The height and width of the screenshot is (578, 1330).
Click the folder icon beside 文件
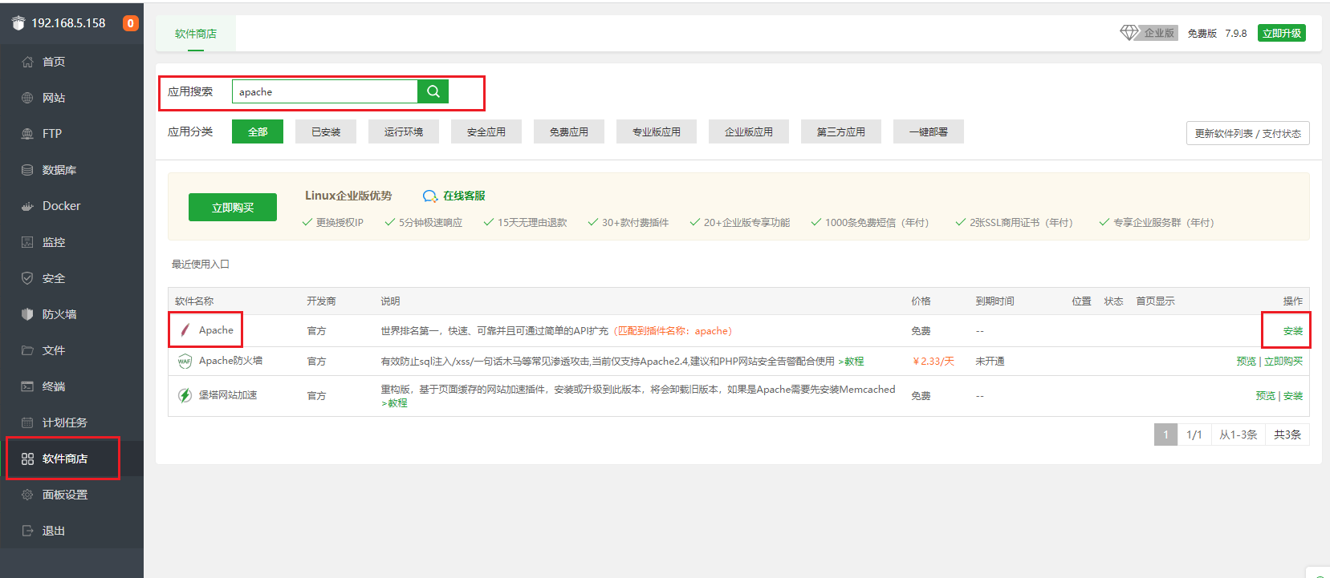(x=27, y=350)
